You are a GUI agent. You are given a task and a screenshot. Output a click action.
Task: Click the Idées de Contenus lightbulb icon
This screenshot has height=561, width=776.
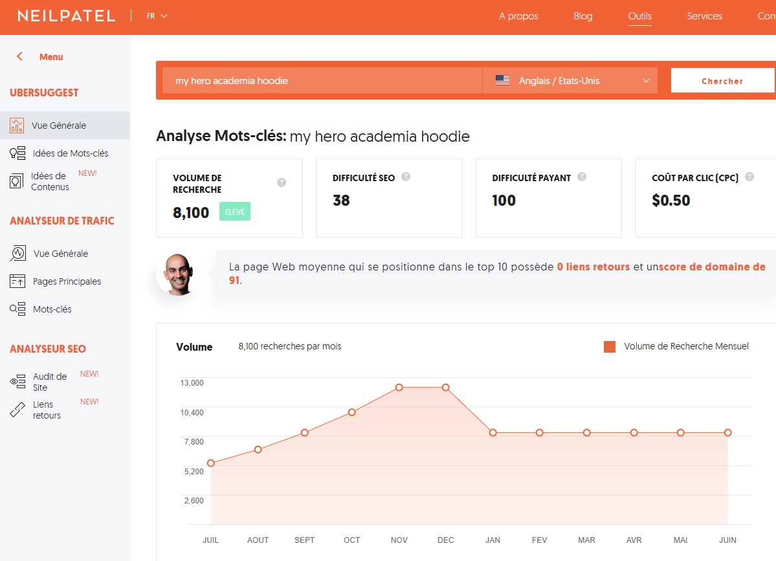16,181
